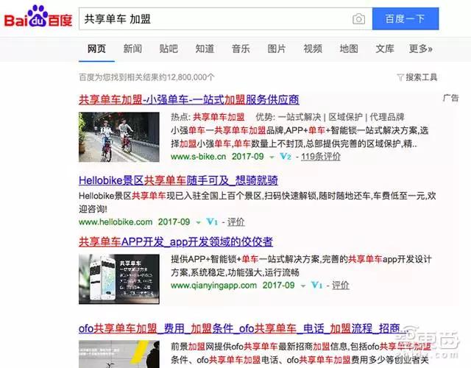
Task: Click V1 badge next to qianyingapp.com
Action: [x=316, y=286]
